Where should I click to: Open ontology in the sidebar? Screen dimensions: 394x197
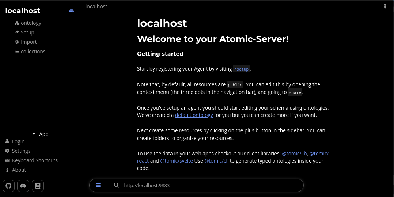coord(31,23)
